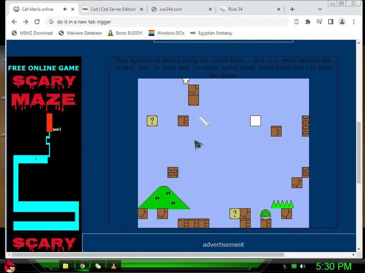The image size is (365, 273).
Task: Click the upper-left question mark block
Action: tap(152, 121)
